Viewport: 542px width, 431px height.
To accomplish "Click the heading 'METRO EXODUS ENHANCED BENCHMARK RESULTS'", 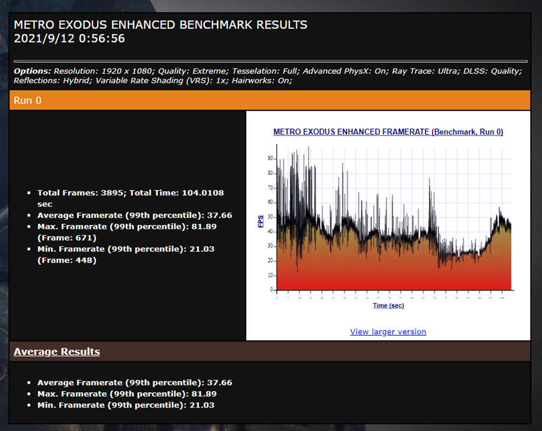I will pos(160,25).
